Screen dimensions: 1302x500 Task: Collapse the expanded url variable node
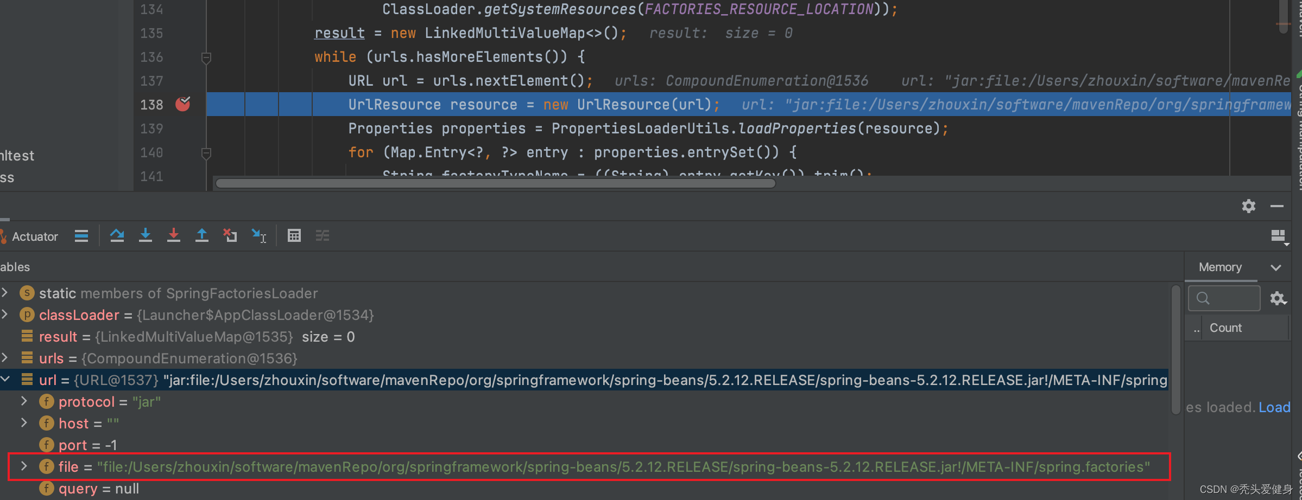point(5,380)
